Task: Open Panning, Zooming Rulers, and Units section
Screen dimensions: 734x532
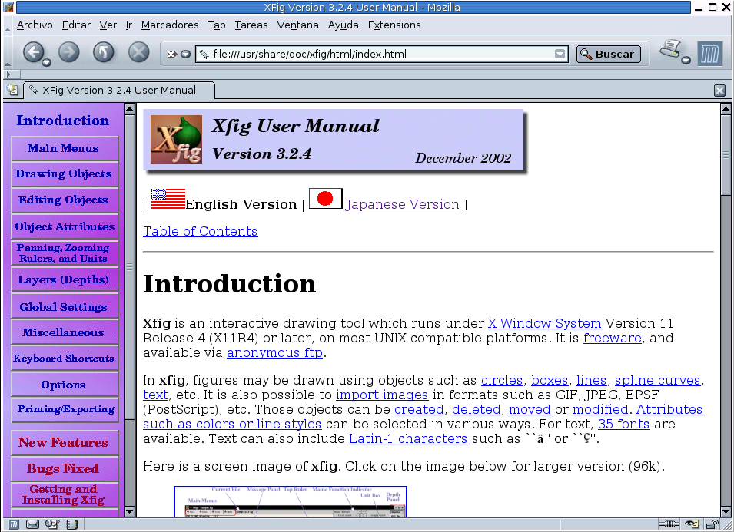Action: coord(65,253)
